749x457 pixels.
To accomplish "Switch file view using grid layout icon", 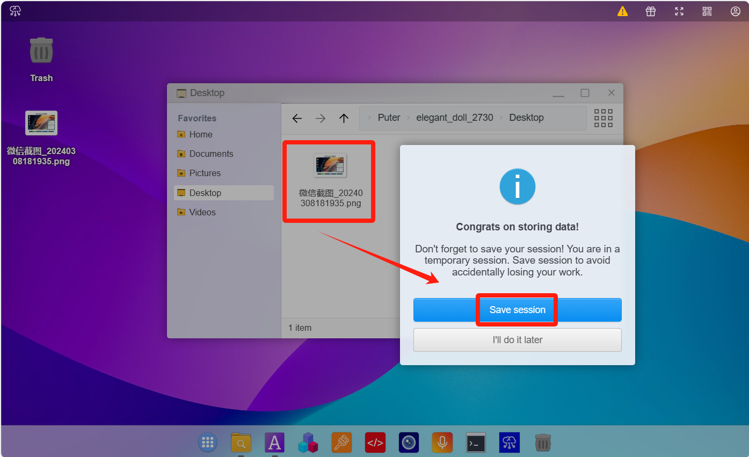I will coord(603,118).
